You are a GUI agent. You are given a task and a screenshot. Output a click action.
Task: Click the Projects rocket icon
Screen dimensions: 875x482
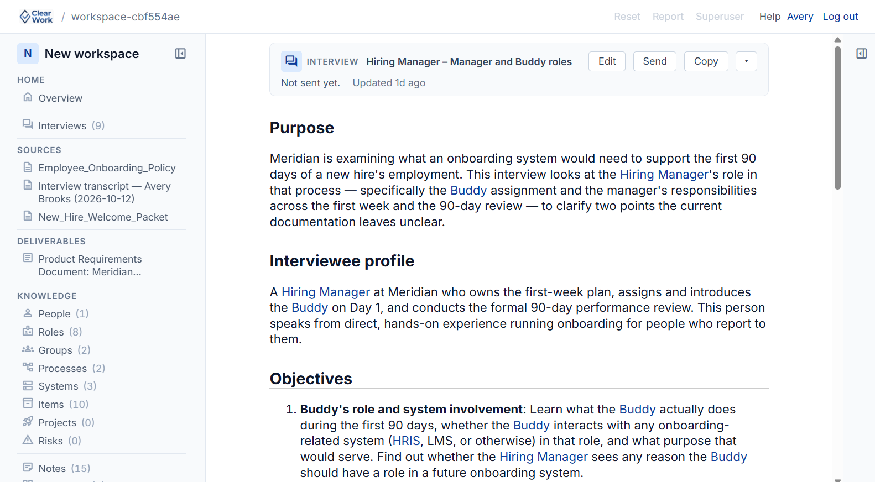28,422
